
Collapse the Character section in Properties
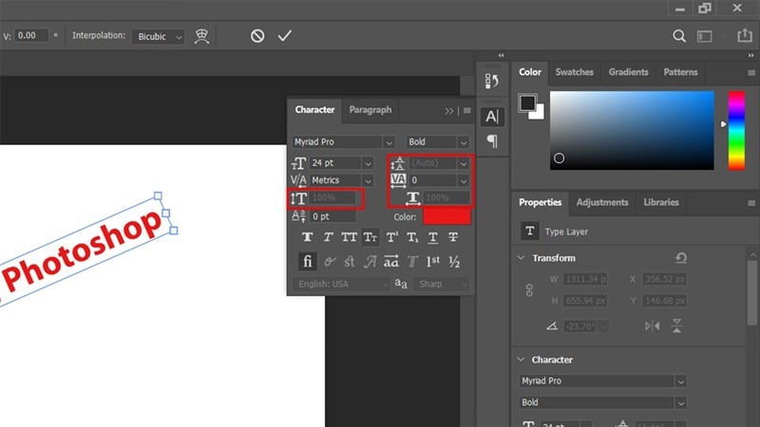[521, 360]
